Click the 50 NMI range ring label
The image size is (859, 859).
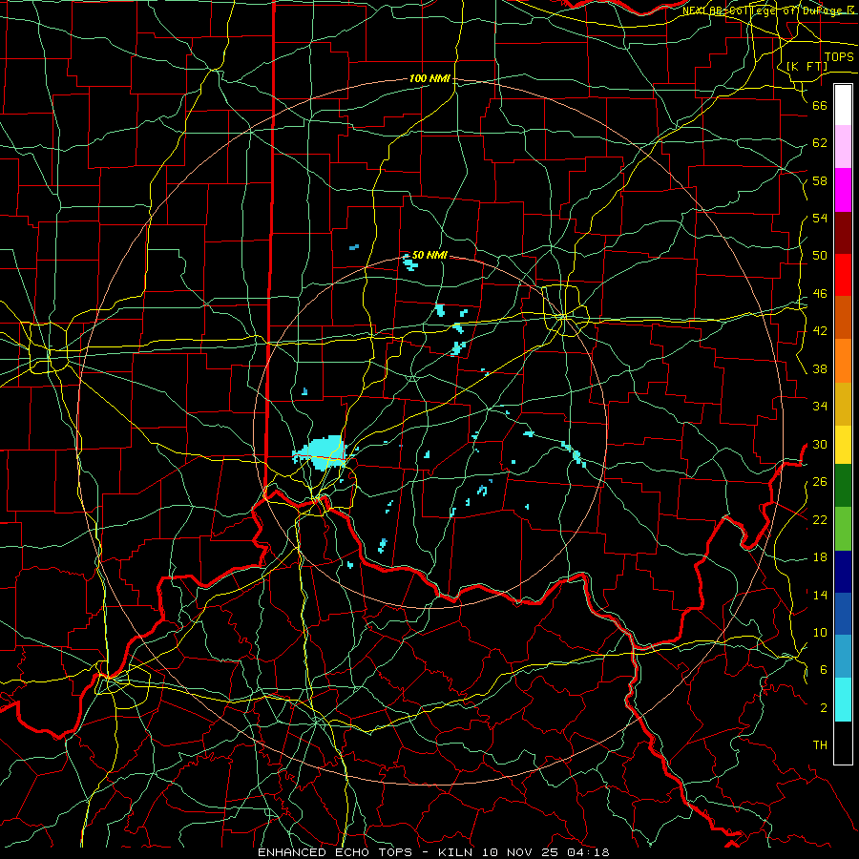[x=429, y=255]
